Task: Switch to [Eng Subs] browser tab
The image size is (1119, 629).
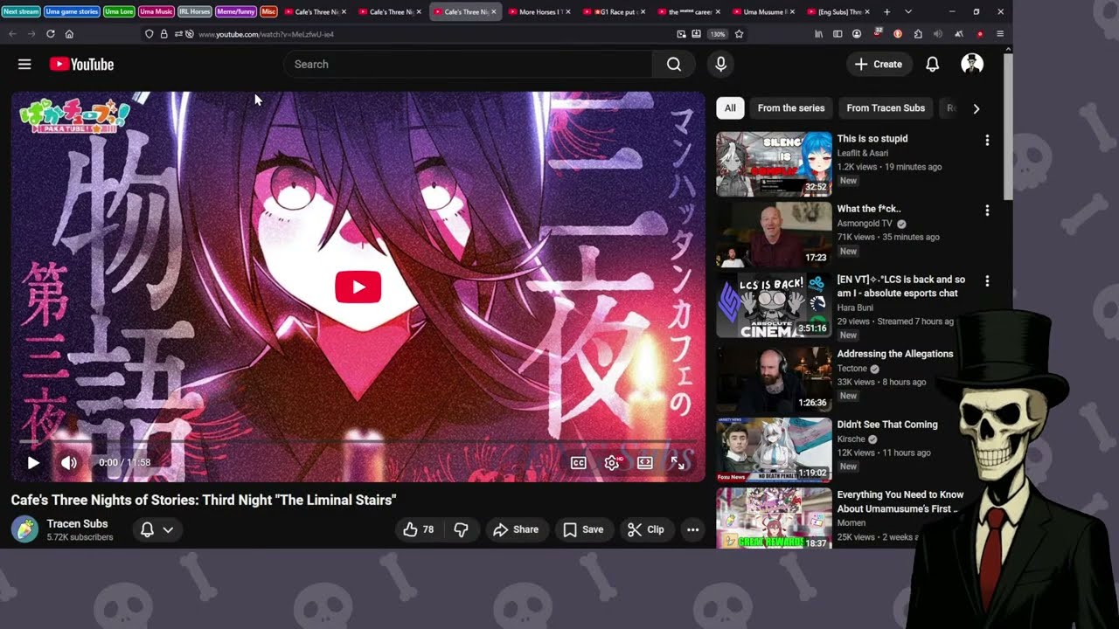Action: (x=839, y=11)
